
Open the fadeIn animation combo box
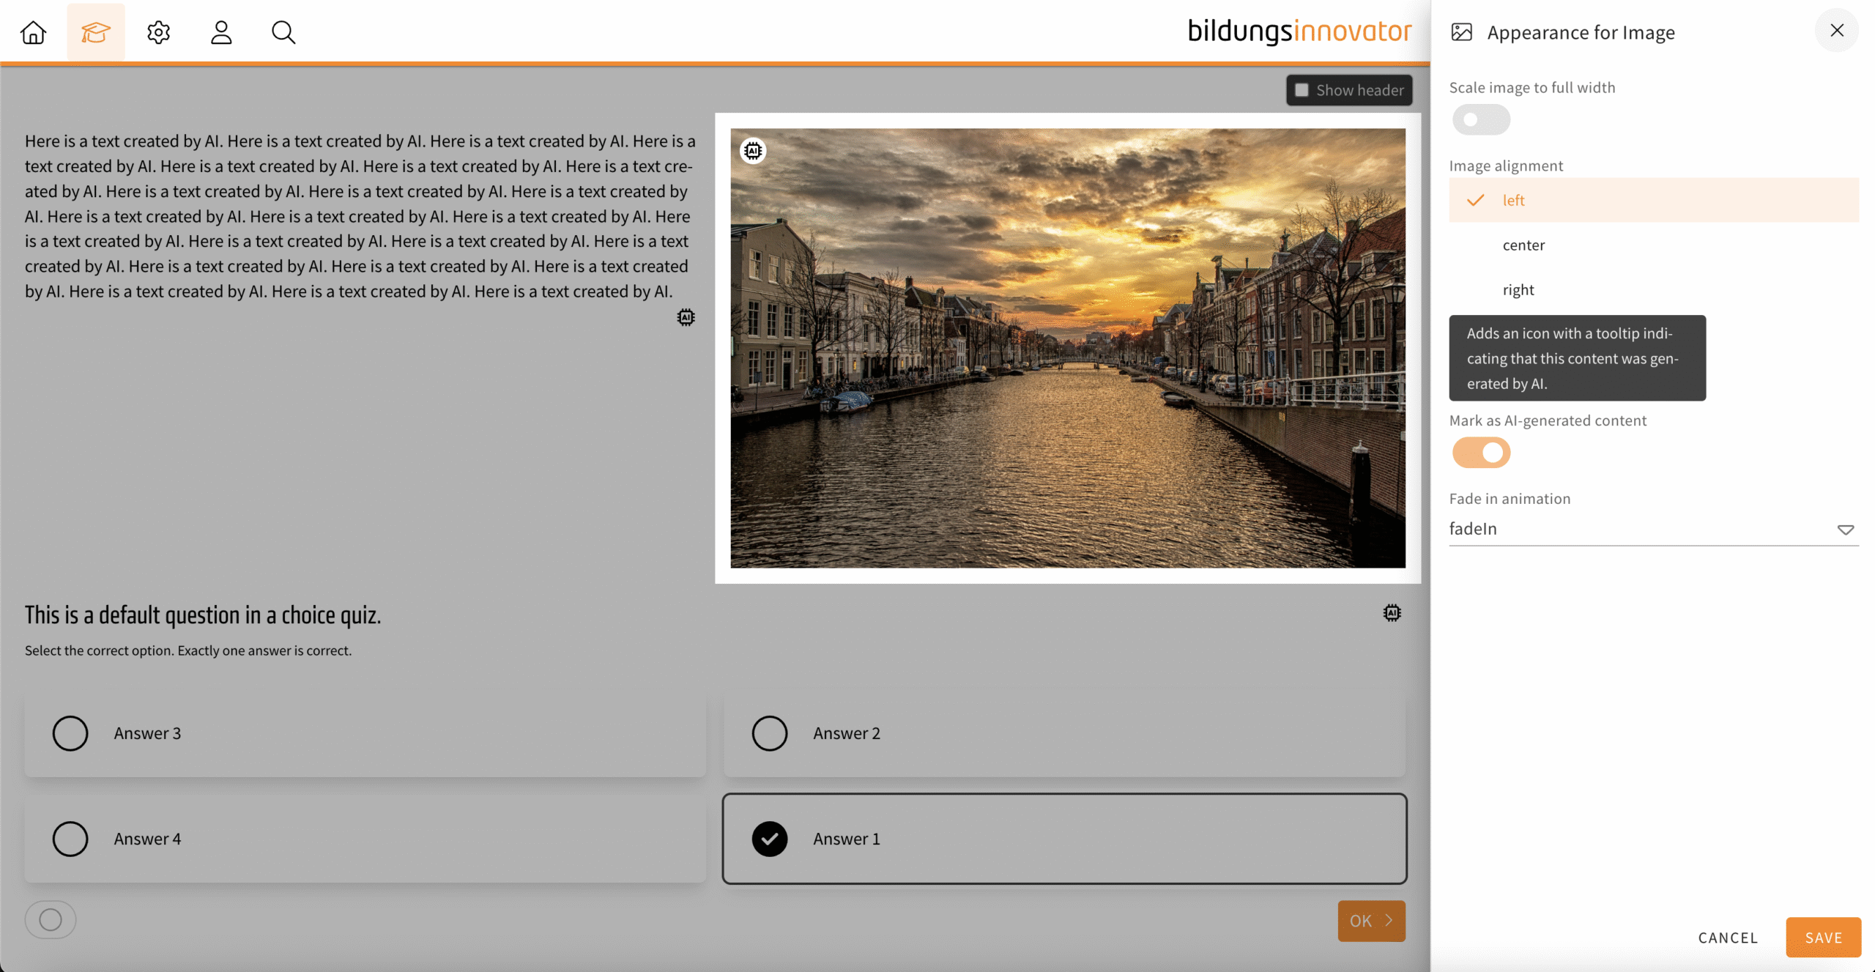(x=1641, y=529)
